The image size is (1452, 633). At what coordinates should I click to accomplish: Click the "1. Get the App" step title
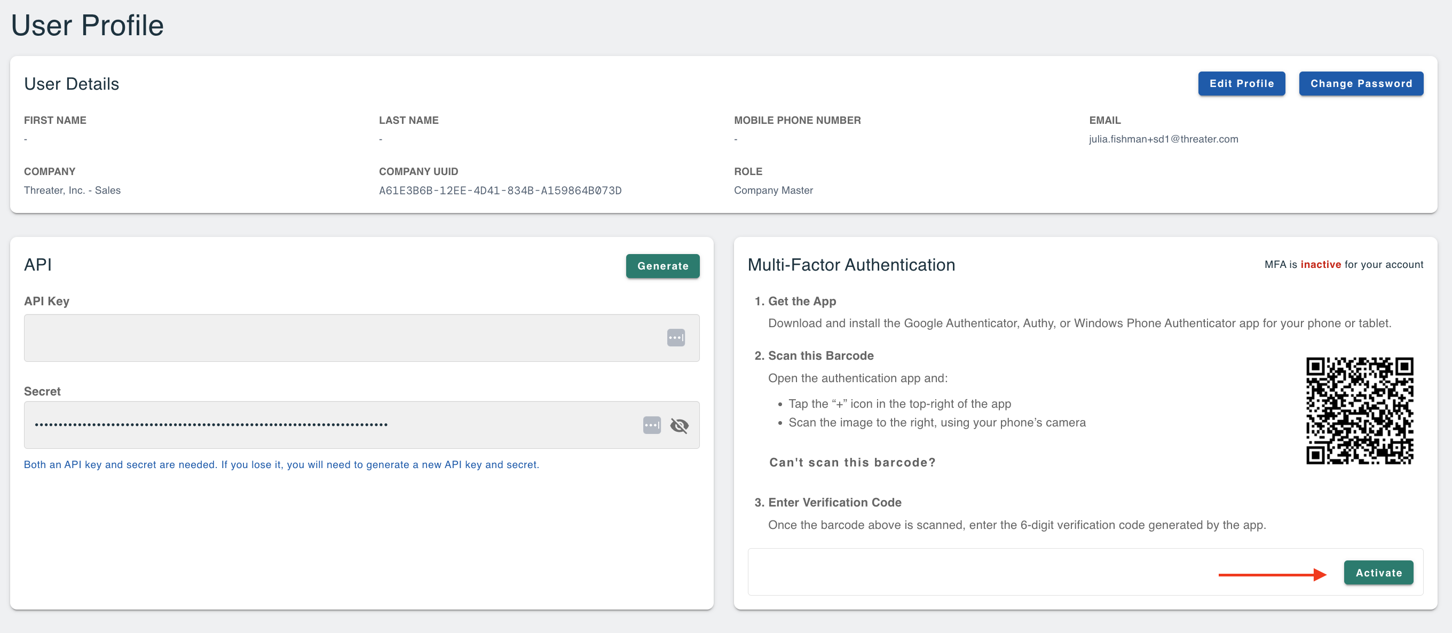(x=795, y=302)
